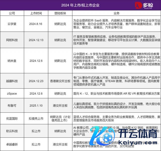This screenshot has height=151, width=161.
Task: Click the 2025.1.10 listing date cell
Action: point(36,106)
